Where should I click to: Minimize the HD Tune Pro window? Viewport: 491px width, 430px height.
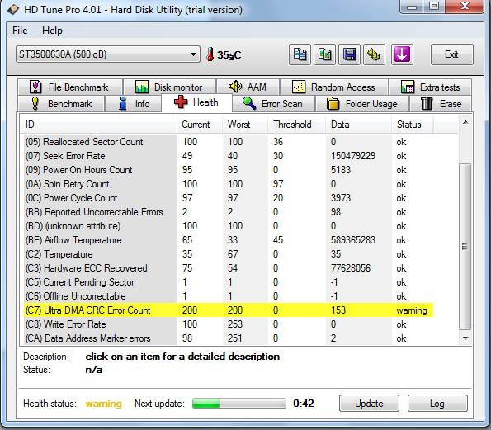412,7
